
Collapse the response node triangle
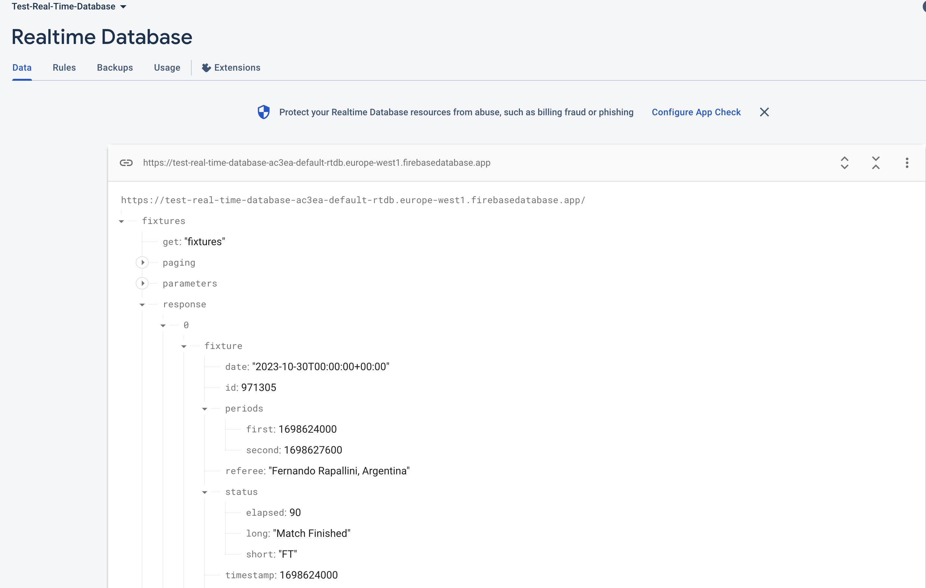[x=141, y=304]
